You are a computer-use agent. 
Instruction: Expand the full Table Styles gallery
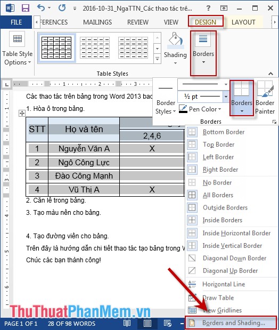[x=157, y=59]
